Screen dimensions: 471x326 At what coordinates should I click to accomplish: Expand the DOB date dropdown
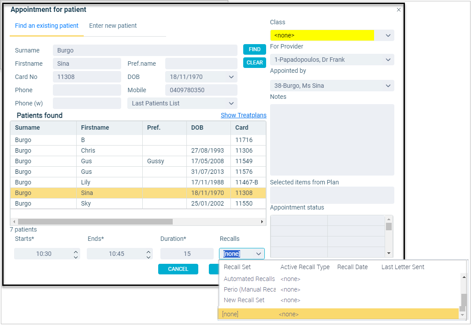231,77
